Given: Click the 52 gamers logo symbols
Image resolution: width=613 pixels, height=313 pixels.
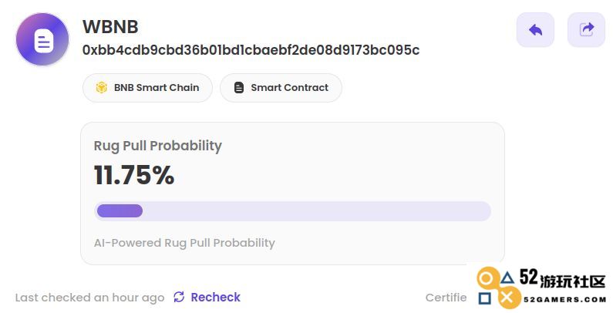Looking at the screenshot, I should 499,288.
